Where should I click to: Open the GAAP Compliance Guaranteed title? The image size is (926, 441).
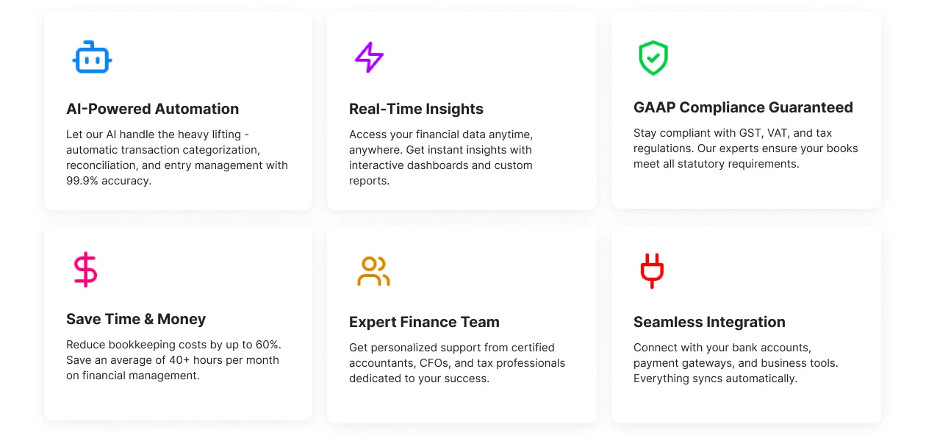743,107
